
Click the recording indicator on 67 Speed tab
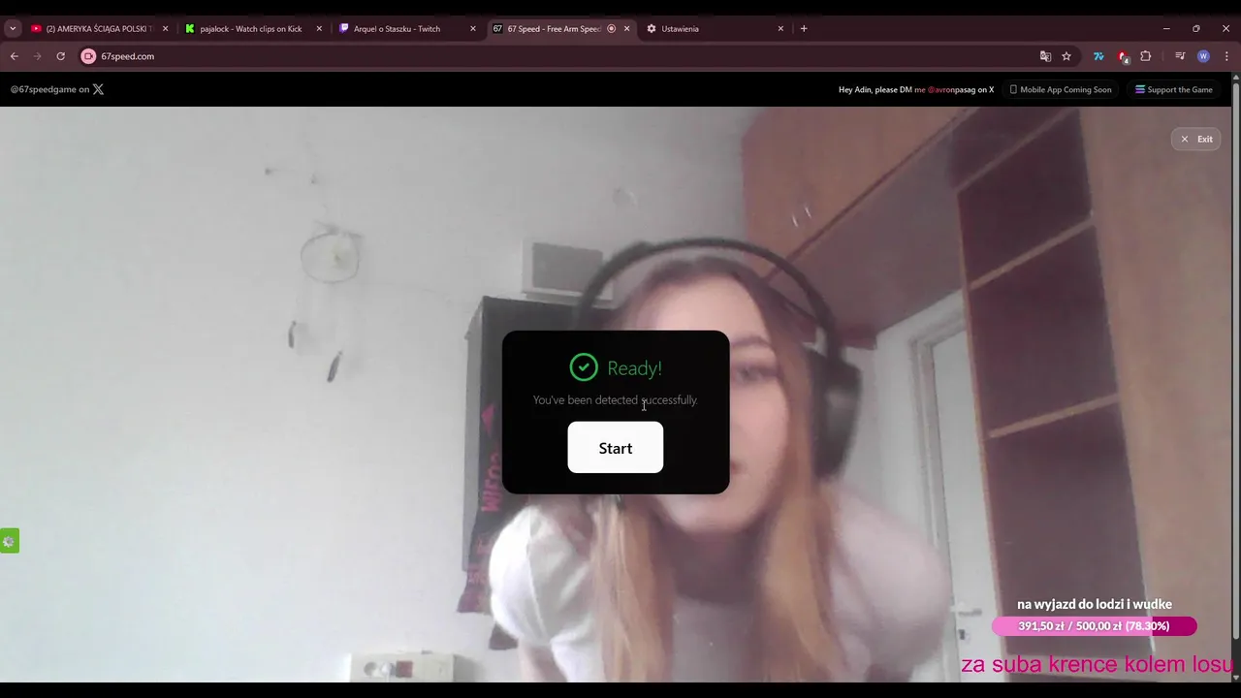611,28
